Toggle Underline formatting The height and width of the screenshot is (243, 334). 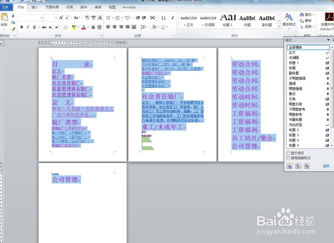pos(34,27)
